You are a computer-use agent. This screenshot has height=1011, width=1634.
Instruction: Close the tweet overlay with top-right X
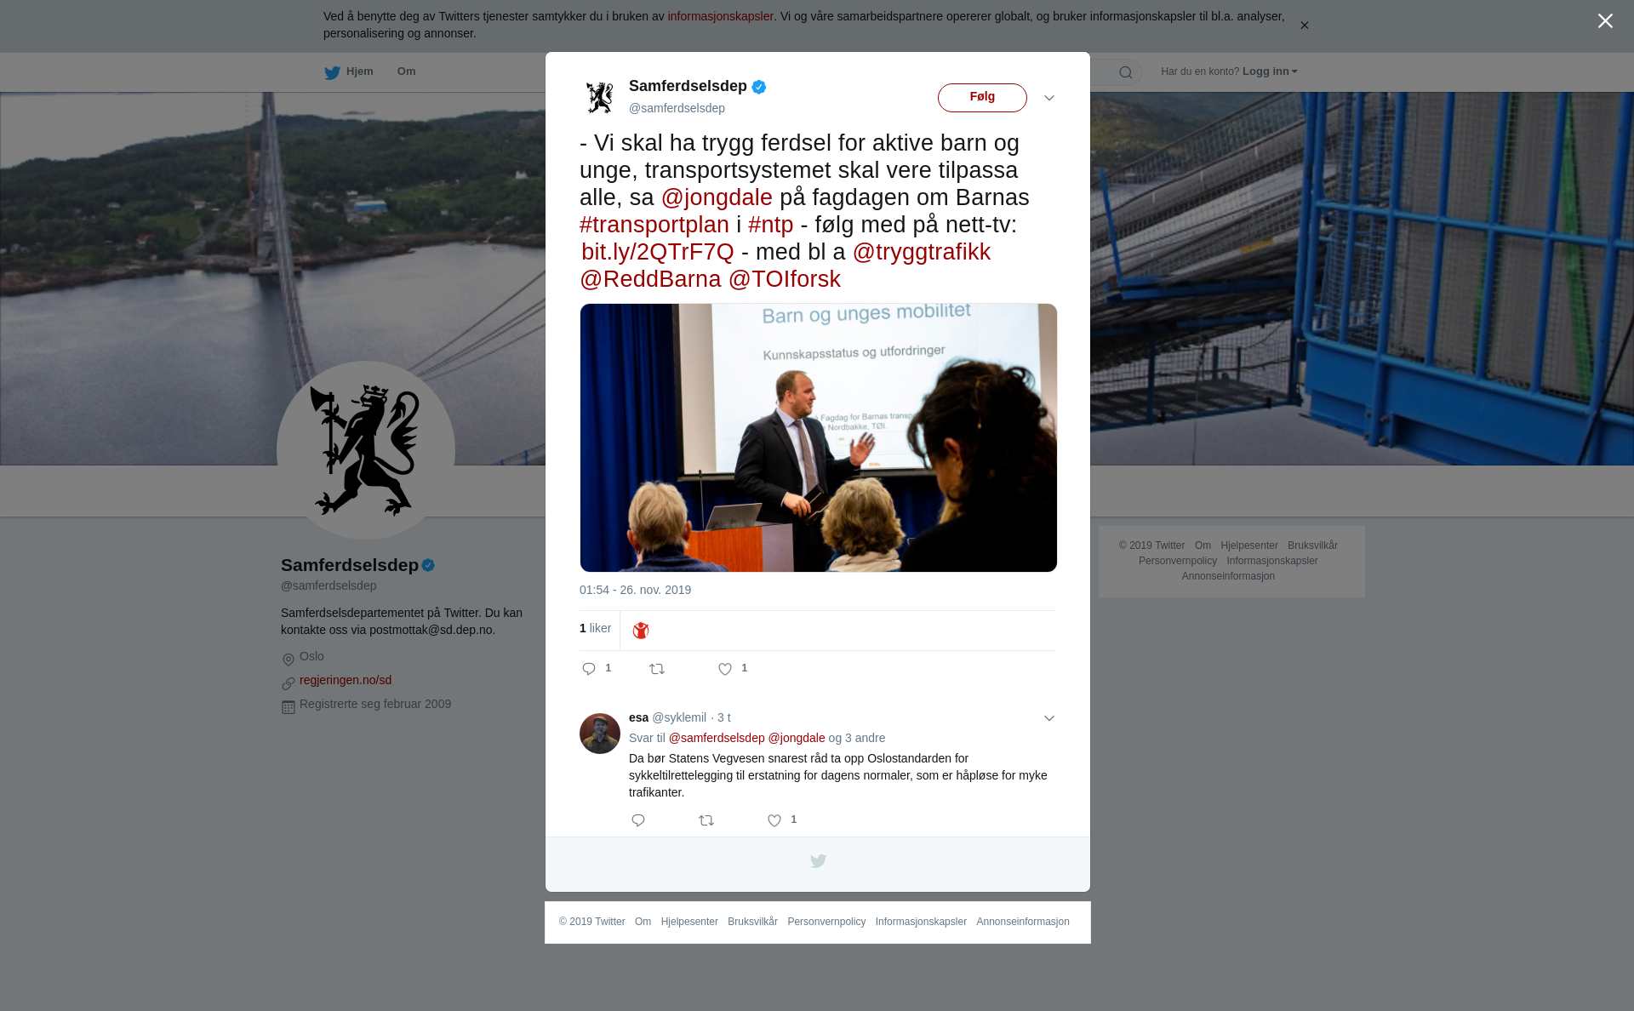(1605, 21)
